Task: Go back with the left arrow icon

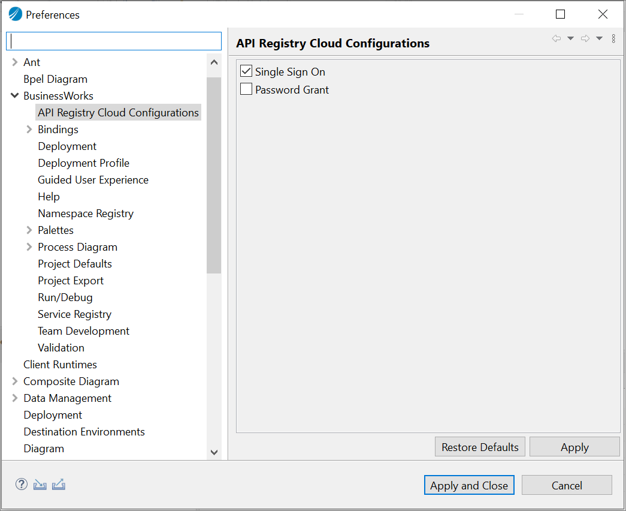Action: [556, 38]
